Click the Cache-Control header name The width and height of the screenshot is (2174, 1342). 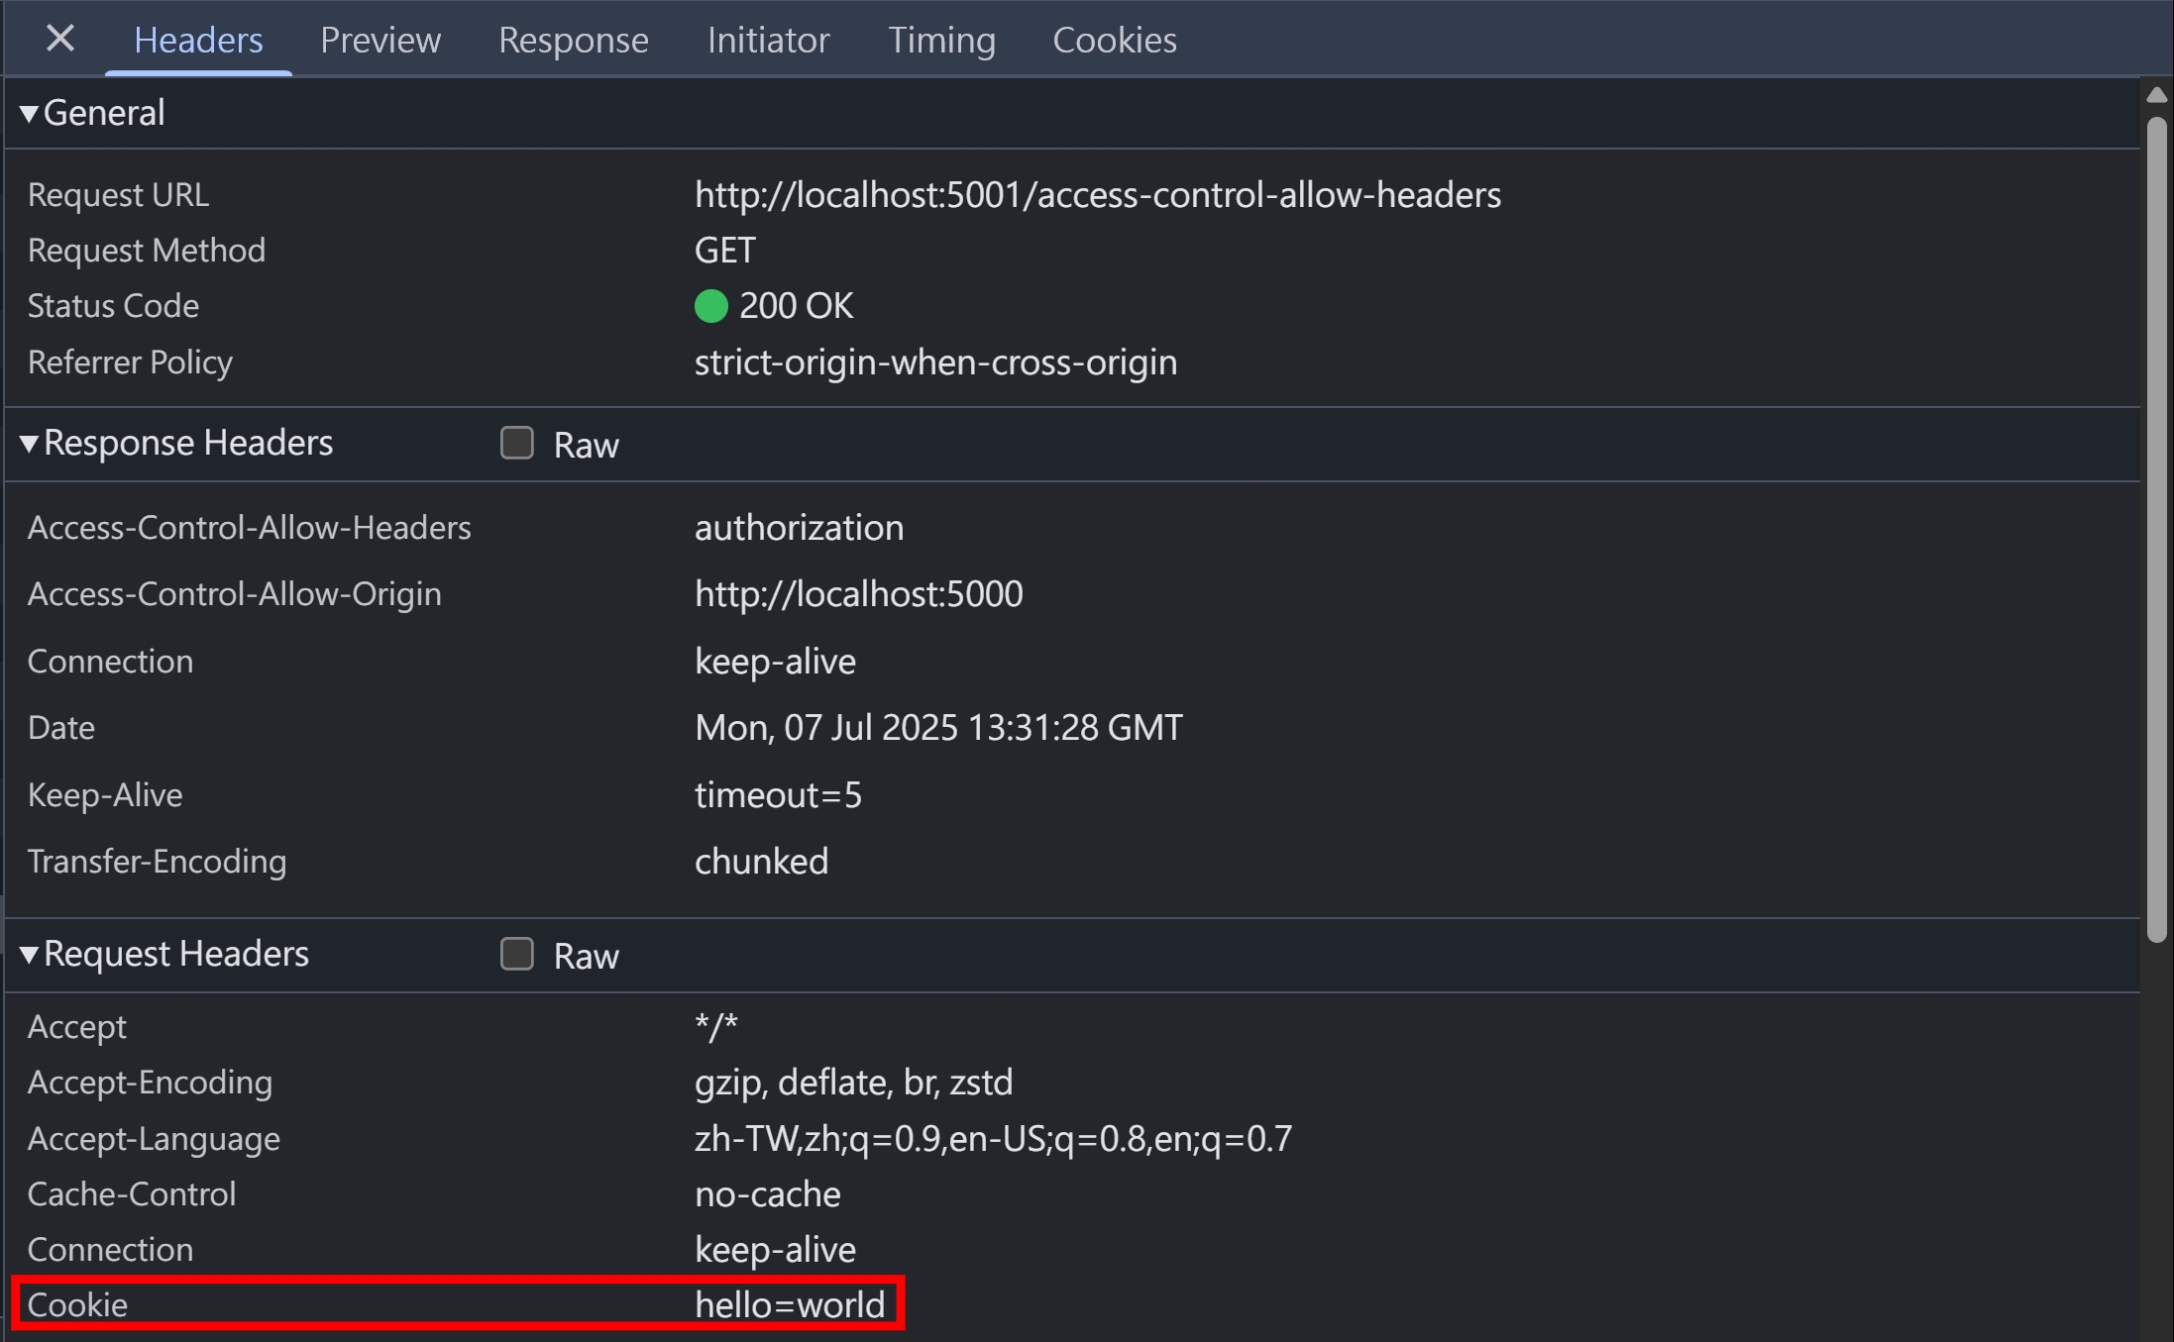[132, 1194]
